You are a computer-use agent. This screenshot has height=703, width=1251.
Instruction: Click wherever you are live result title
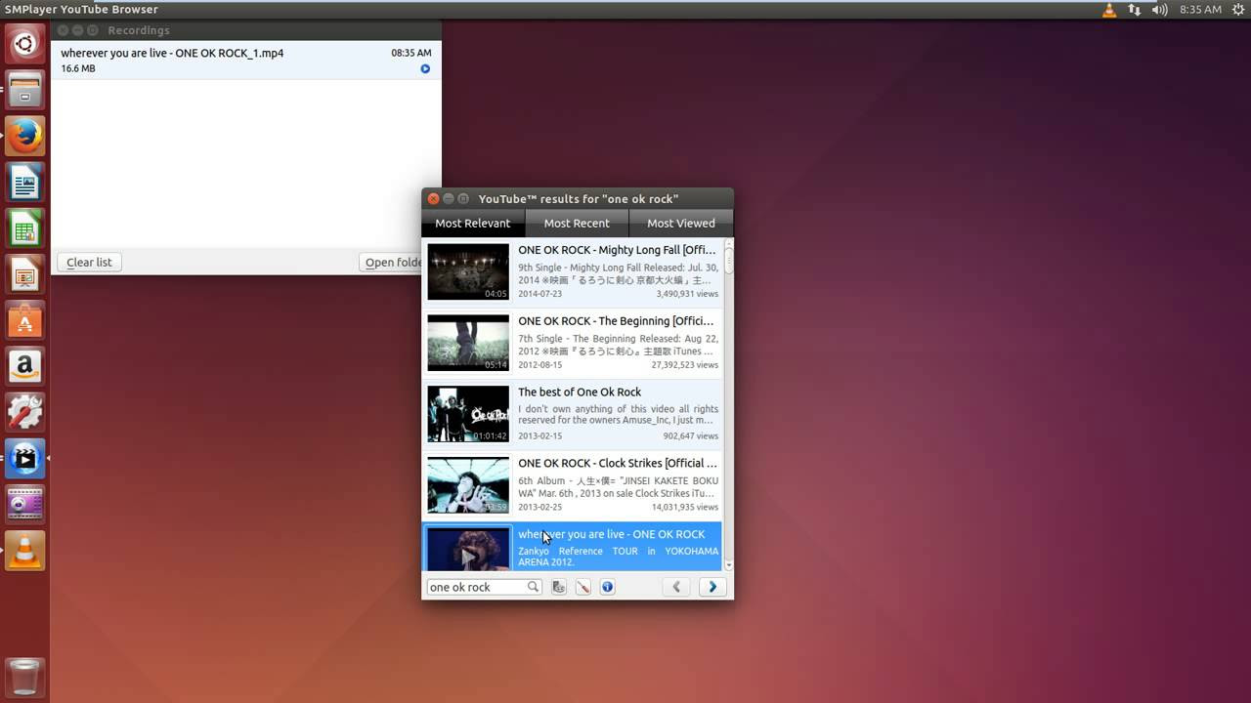pyautogui.click(x=611, y=534)
